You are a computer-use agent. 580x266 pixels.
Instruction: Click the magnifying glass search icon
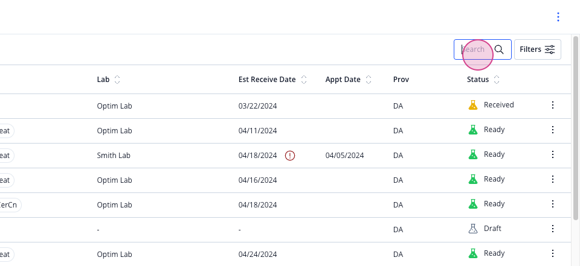pyautogui.click(x=499, y=49)
